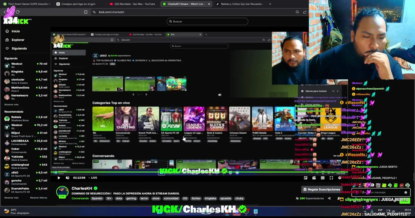Close the CharlesKH Stream tab
The width and height of the screenshot is (415, 218).
click(209, 4)
